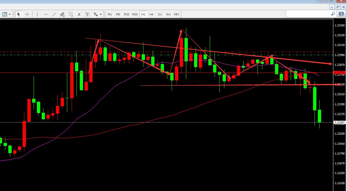Click the 1.23350 price scale value

pos(340,26)
